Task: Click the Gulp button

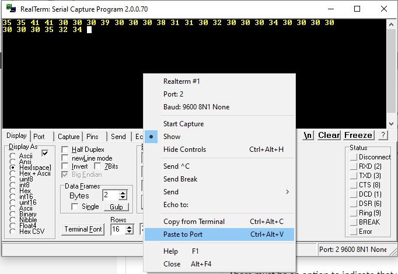Action: tap(117, 207)
